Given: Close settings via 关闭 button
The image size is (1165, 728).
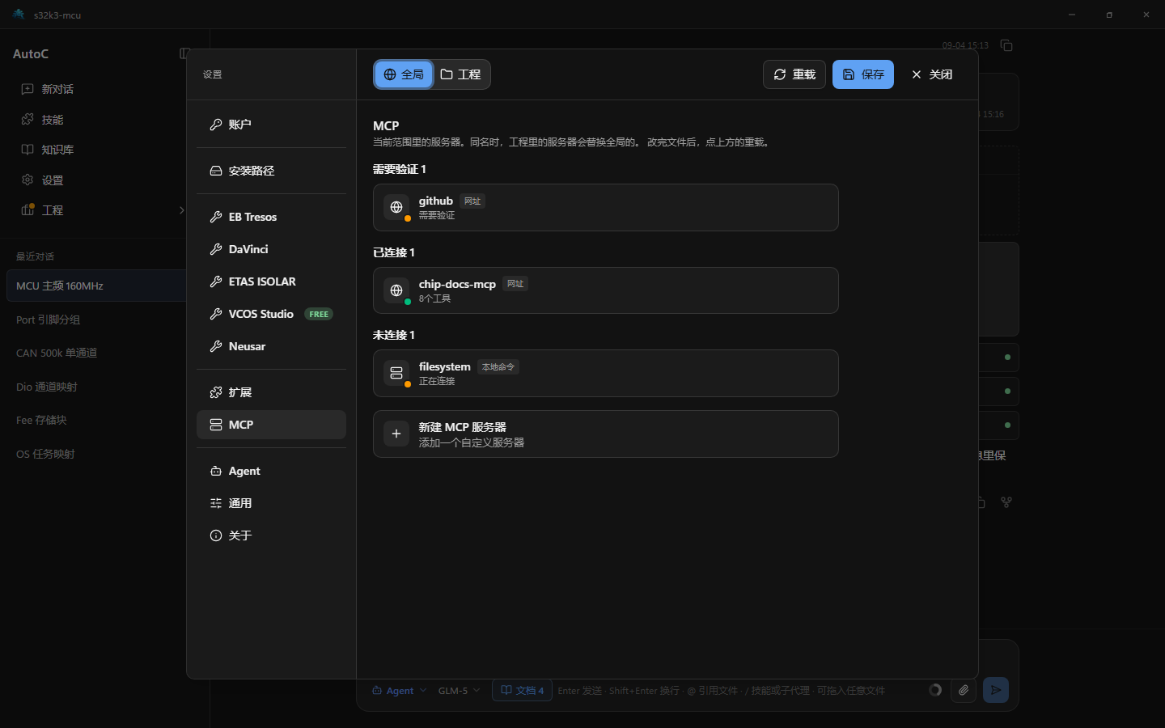Looking at the screenshot, I should pos(932,74).
